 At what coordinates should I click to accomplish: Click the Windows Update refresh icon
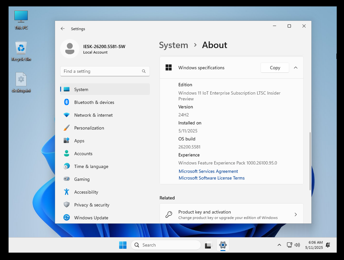(x=67, y=217)
